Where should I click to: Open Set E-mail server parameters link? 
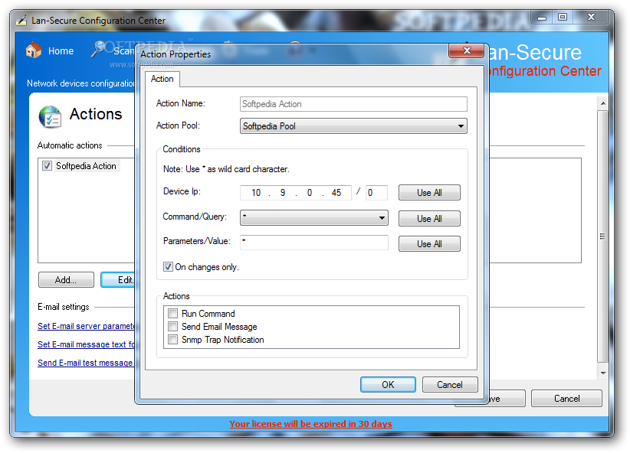point(86,326)
